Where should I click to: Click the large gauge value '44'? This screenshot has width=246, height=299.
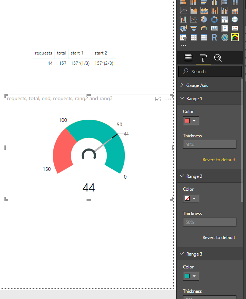89,187
